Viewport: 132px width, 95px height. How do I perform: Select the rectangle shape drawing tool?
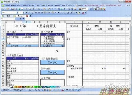(x=30, y=90)
